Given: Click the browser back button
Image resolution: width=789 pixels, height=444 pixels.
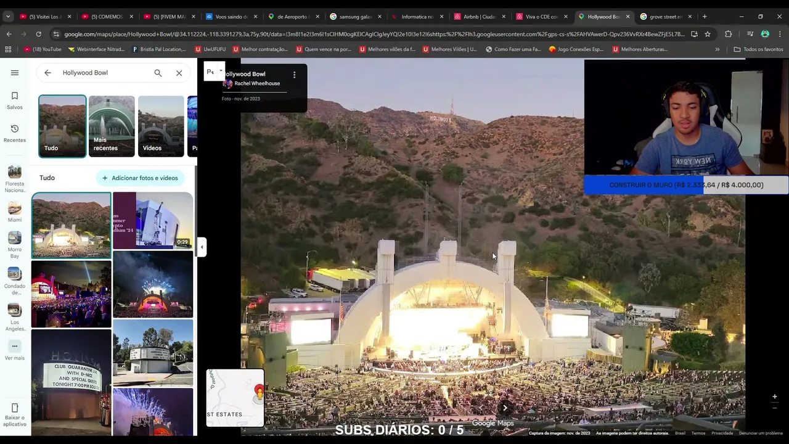Looking at the screenshot, I should pyautogui.click(x=9, y=34).
